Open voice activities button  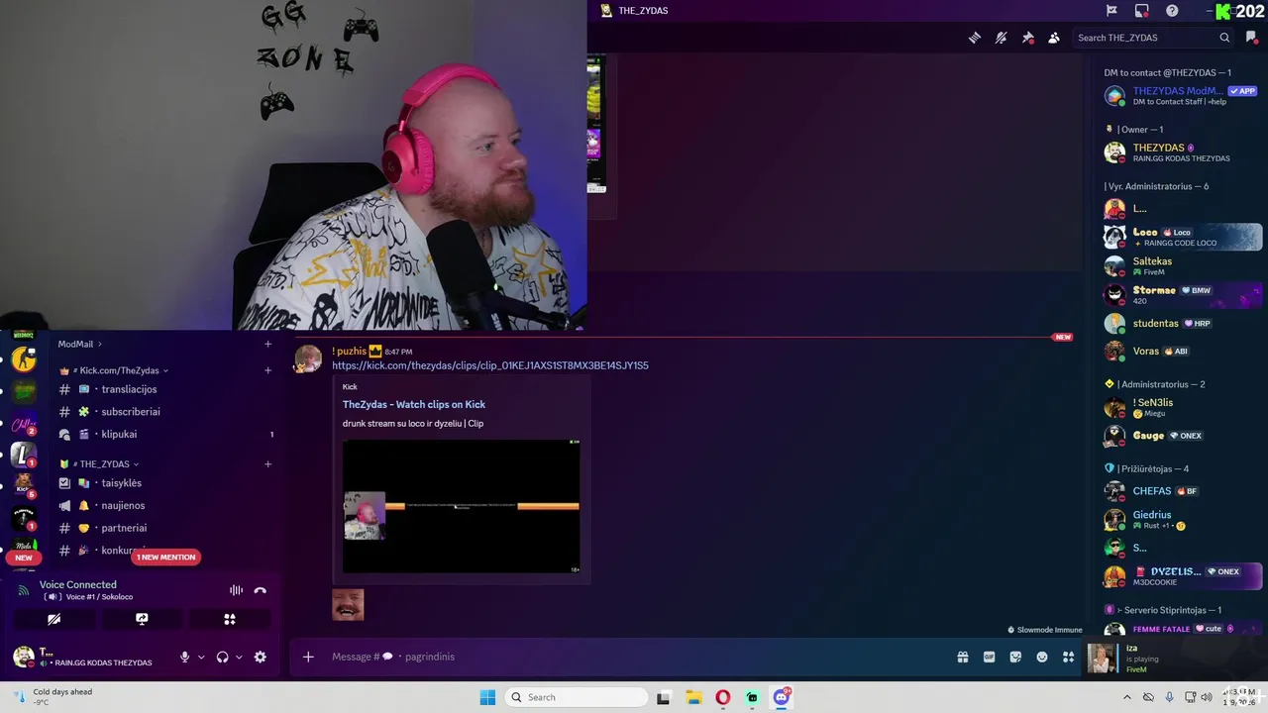(230, 619)
